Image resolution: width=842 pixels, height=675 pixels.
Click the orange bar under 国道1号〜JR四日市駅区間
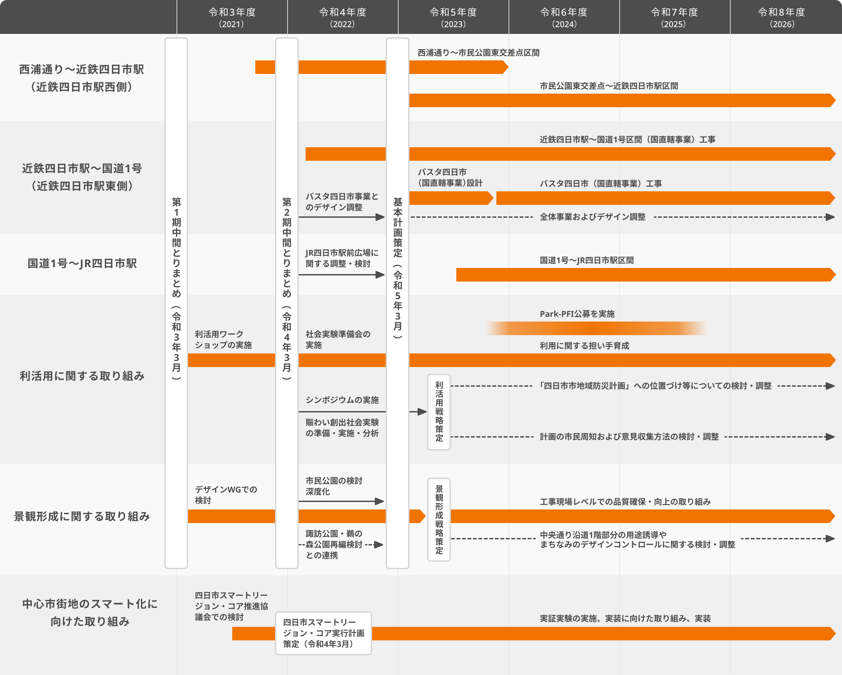646,275
